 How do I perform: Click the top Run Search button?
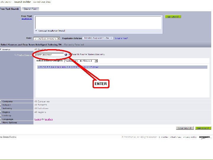173,17
